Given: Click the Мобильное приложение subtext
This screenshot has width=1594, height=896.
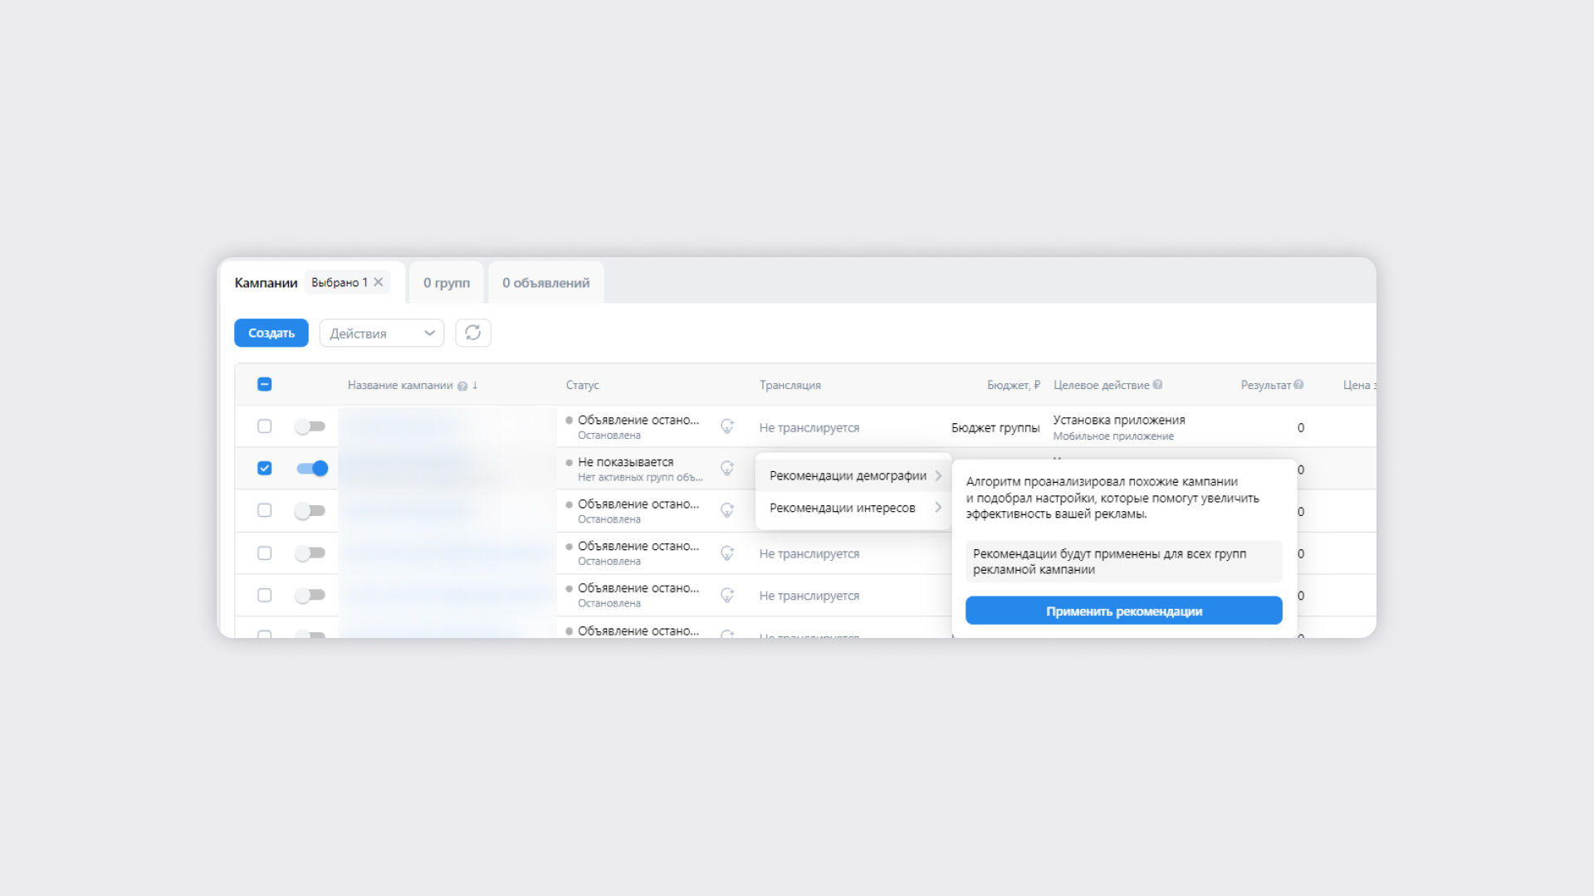Looking at the screenshot, I should [x=1113, y=436].
